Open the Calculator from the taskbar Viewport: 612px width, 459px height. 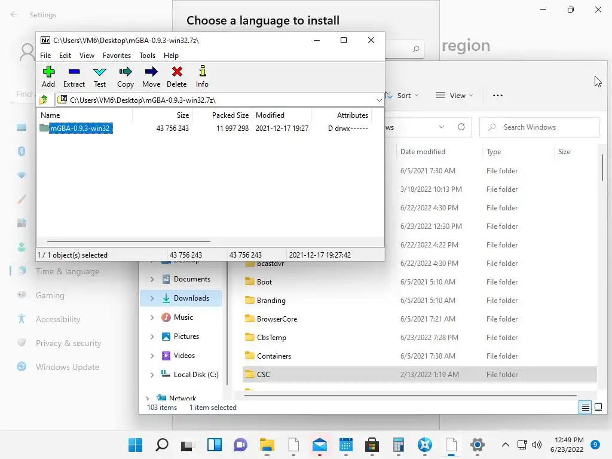click(x=399, y=445)
